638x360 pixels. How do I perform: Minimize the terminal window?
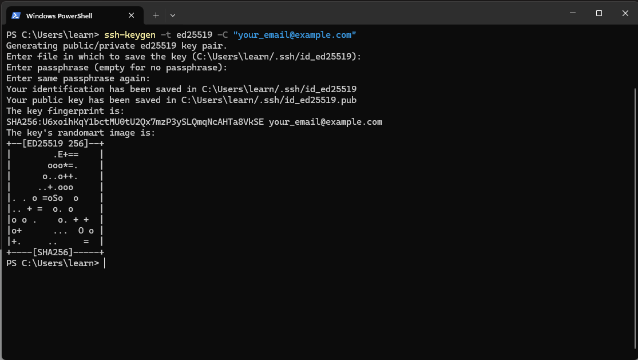(x=572, y=13)
